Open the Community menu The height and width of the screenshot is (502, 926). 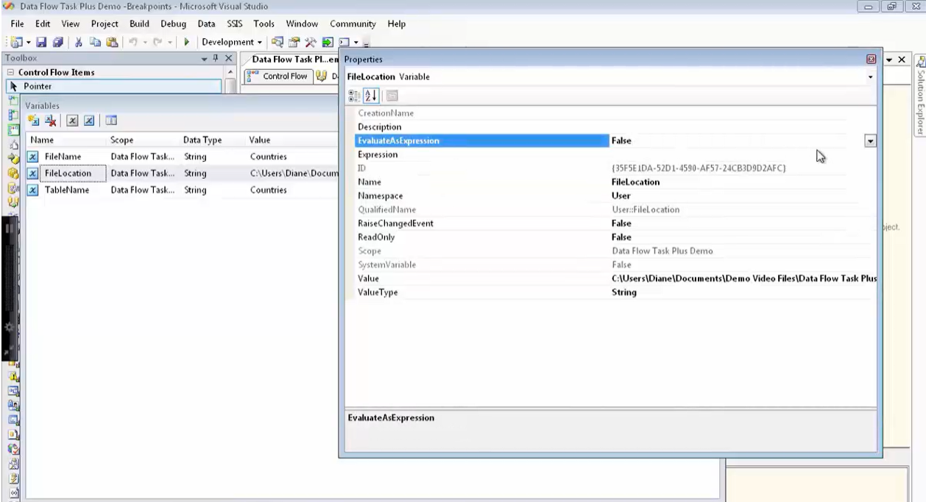coord(352,24)
